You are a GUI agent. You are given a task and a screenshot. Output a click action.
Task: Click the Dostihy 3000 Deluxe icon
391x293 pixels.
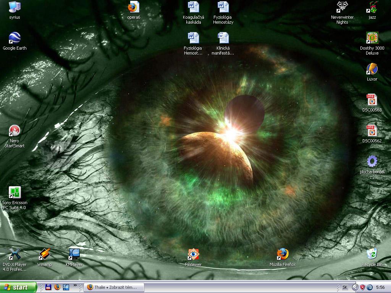[x=372, y=38]
